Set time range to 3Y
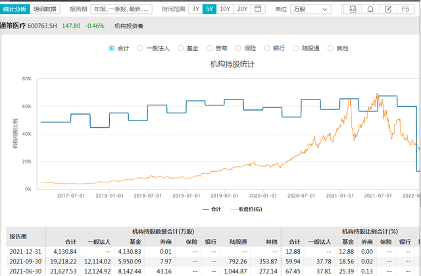Viewport: 421px width, 276px height. click(x=195, y=10)
